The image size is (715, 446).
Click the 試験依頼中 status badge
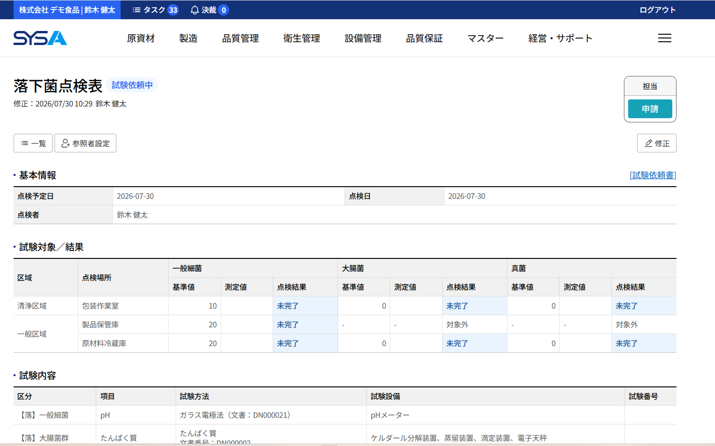[132, 85]
